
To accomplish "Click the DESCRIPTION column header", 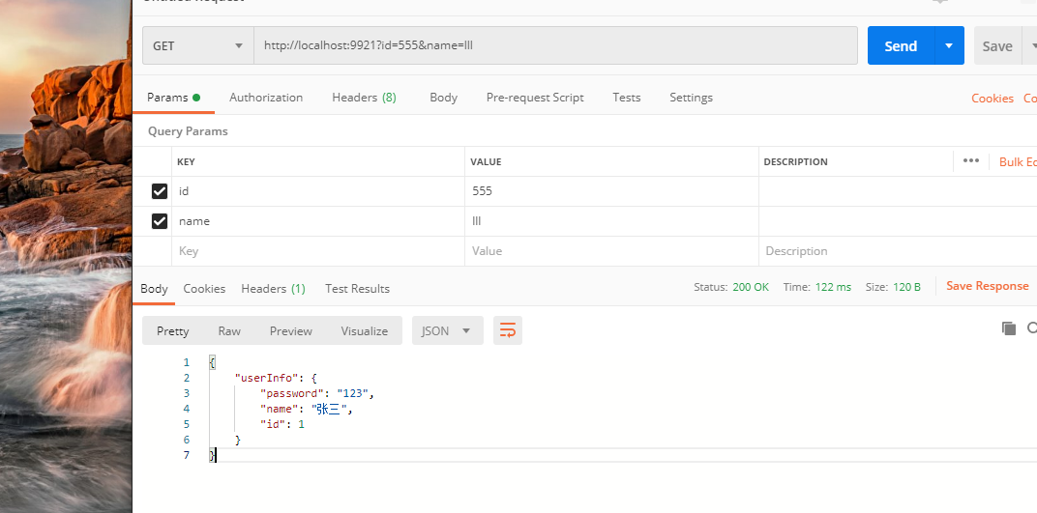I will pos(795,161).
